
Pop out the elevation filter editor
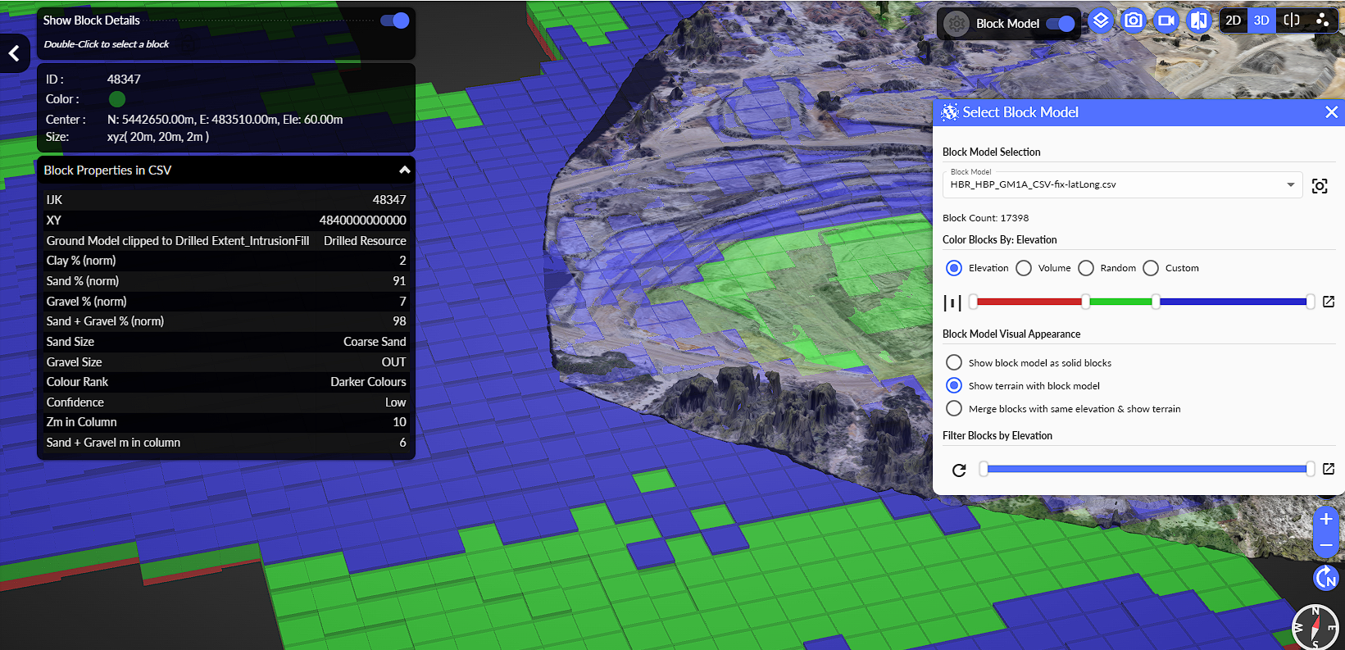point(1329,469)
